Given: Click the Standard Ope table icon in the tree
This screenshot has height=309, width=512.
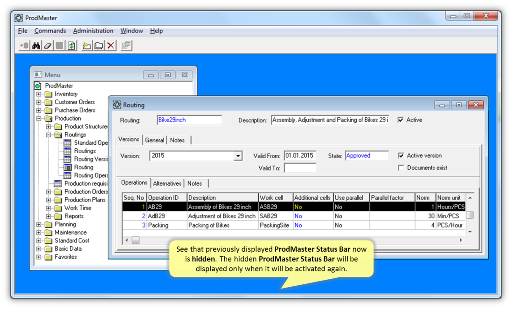Looking at the screenshot, I should (68, 143).
